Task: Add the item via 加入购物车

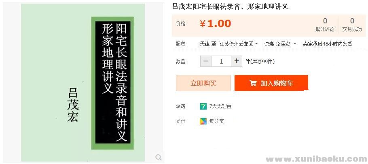Action: pos(271,83)
